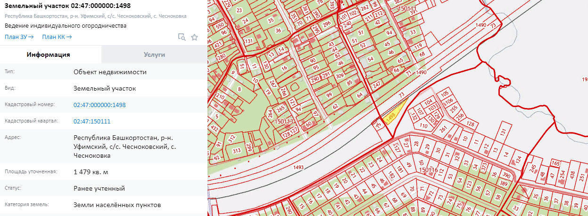Add parcel to favorites with star icon
The width and height of the screenshot is (588, 216).
(194, 37)
